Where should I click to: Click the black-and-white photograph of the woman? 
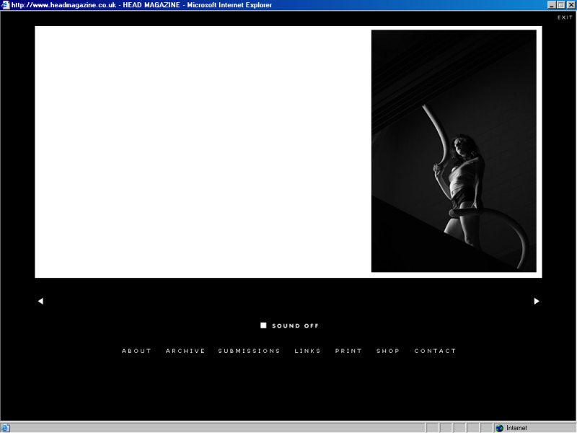pyautogui.click(x=454, y=151)
